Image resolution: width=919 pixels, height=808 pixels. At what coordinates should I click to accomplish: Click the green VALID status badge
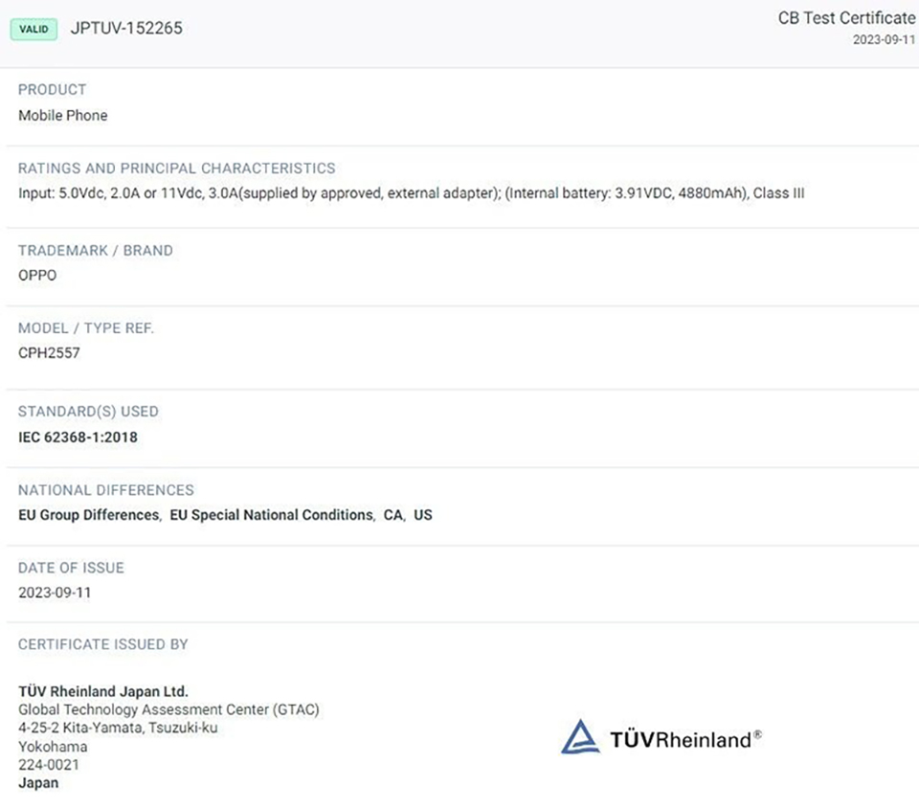coord(34,29)
